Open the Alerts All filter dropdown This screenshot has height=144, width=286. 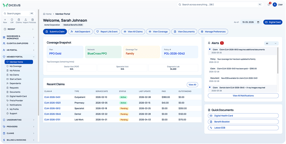[x=271, y=43]
